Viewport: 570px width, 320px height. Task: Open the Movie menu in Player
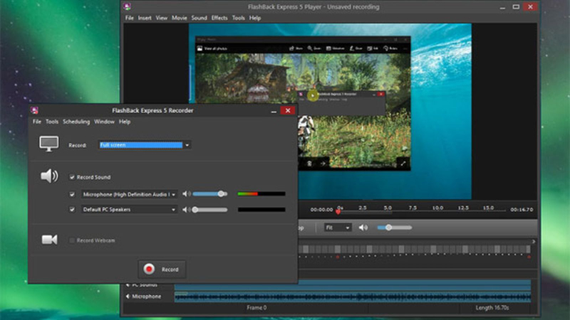180,18
